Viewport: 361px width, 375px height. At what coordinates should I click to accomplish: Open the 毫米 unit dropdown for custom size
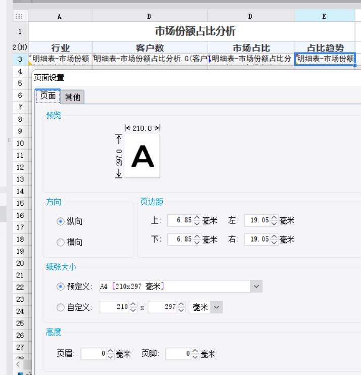click(x=216, y=307)
